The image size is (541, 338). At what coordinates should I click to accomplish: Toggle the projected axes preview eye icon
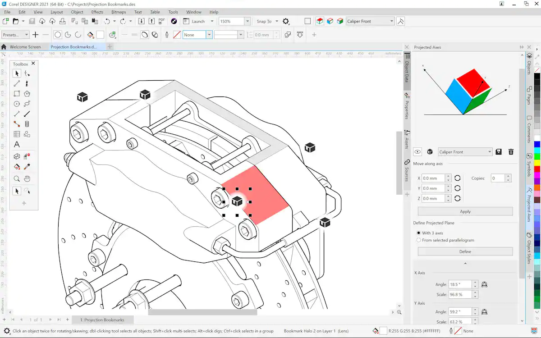(x=417, y=152)
